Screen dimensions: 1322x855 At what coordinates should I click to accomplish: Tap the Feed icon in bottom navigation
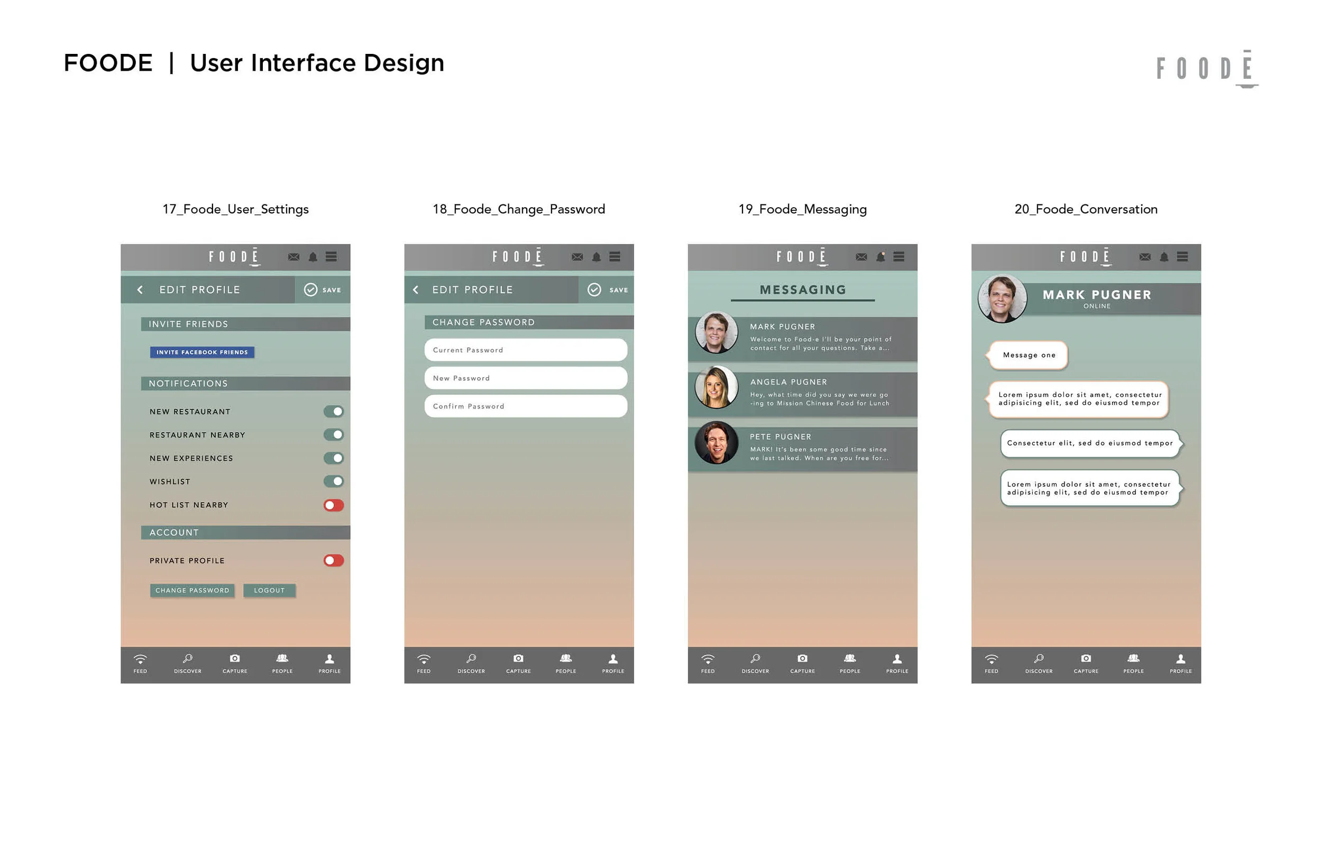(142, 663)
